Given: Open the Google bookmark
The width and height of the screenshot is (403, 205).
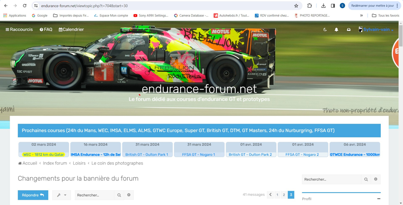Looking at the screenshot, I should coord(39,15).
